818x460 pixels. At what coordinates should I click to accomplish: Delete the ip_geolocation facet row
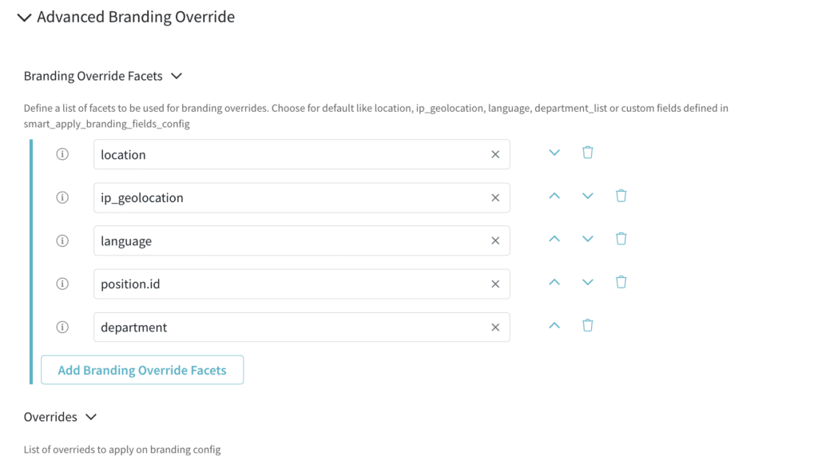click(621, 196)
